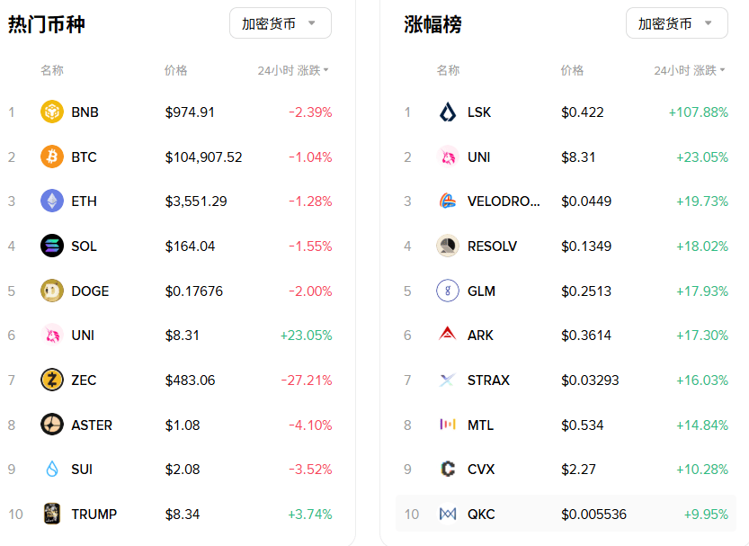The width and height of the screenshot is (749, 546).
Task: Click the SOL coin icon
Action: click(x=52, y=246)
